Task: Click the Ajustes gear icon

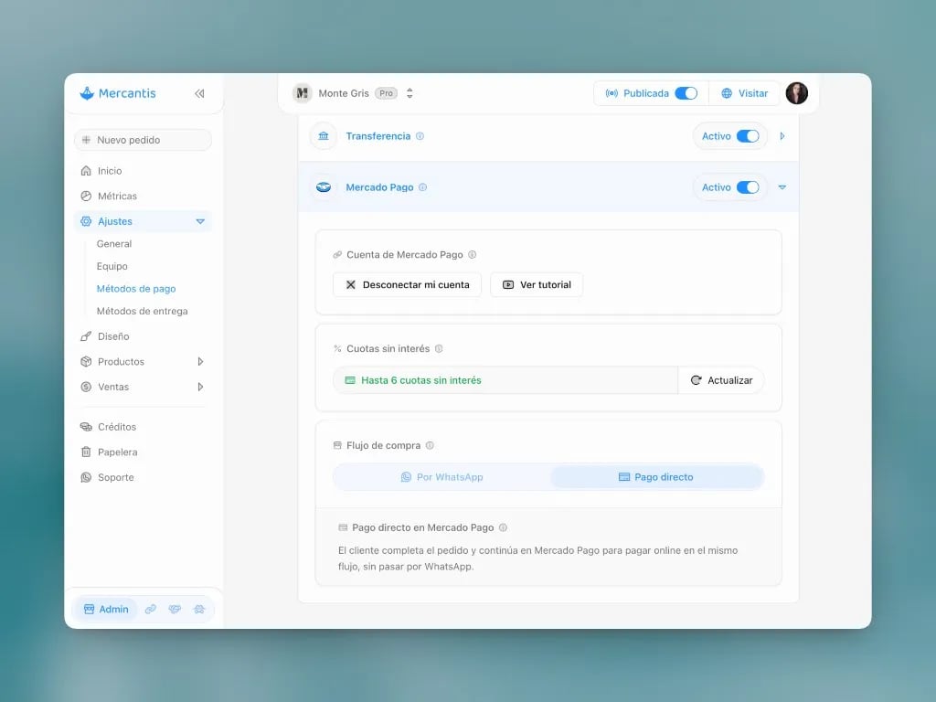Action: (x=86, y=221)
